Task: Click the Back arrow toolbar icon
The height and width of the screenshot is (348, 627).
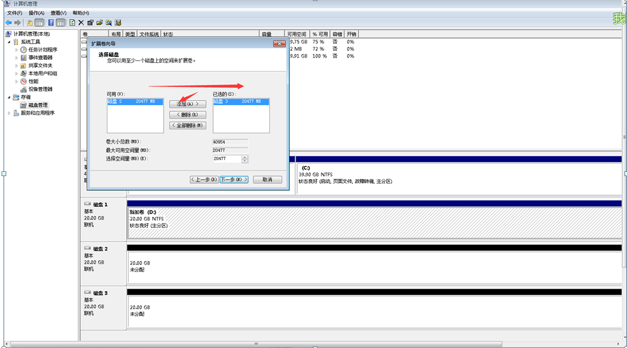Action: 8,23
